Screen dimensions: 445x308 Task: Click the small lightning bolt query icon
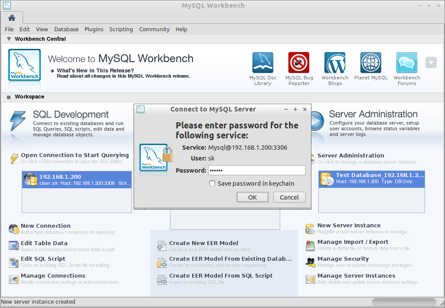coord(14,158)
